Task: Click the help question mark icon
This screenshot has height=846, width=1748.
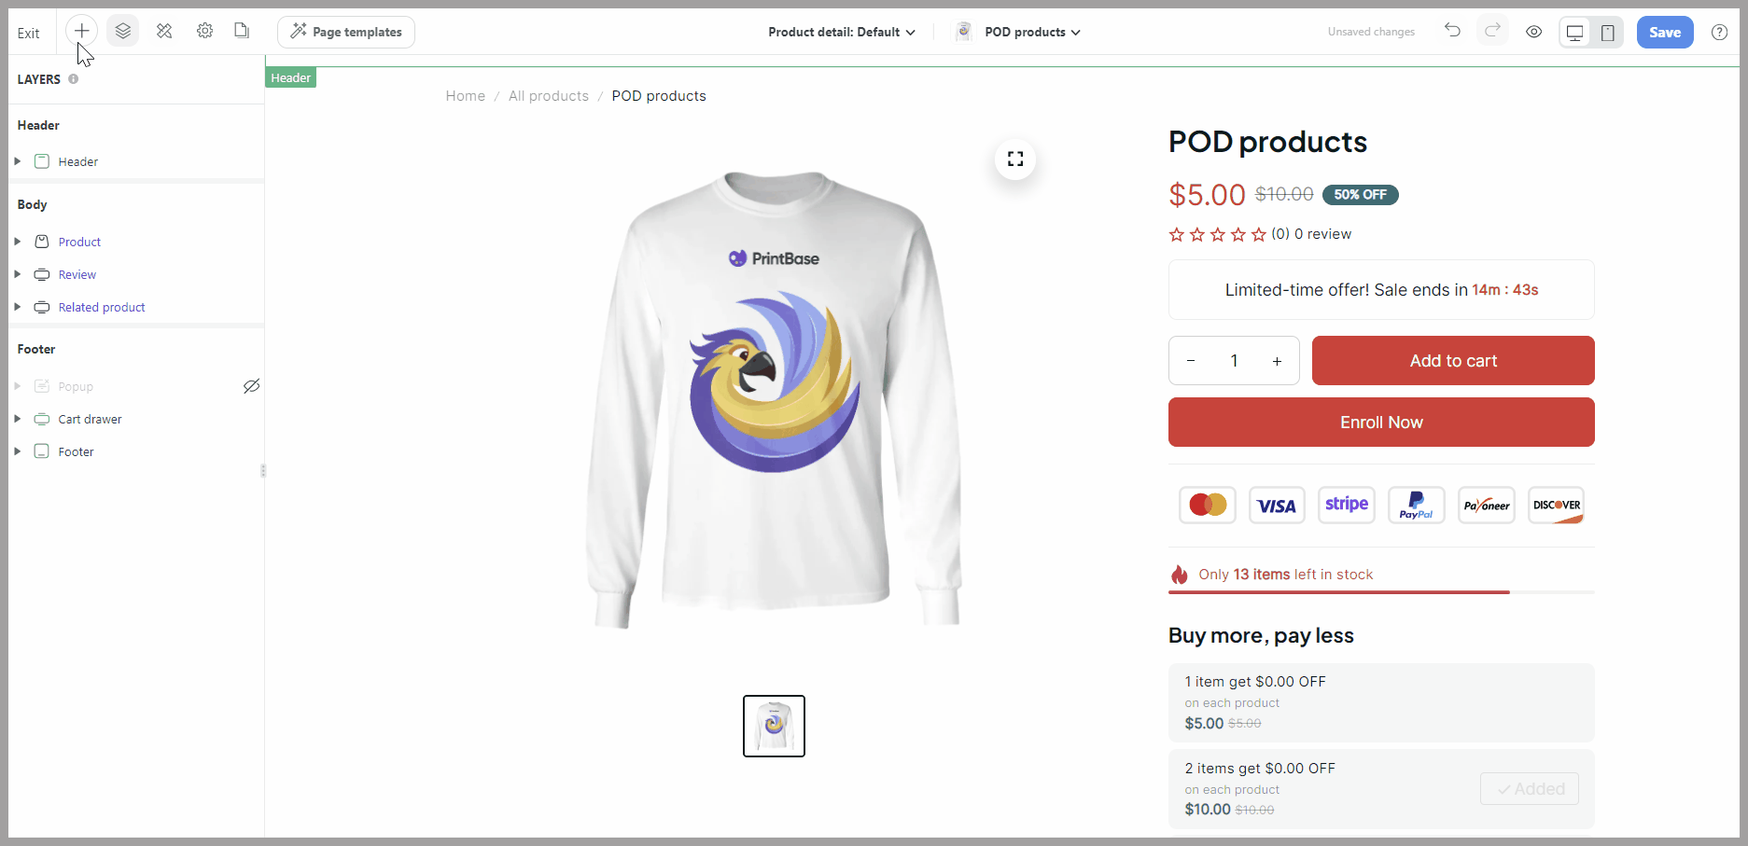Action: [x=1719, y=32]
